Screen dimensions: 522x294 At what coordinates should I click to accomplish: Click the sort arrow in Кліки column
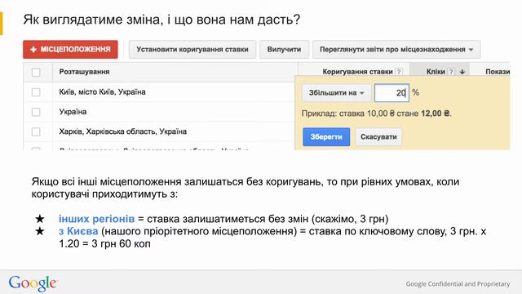coord(462,72)
